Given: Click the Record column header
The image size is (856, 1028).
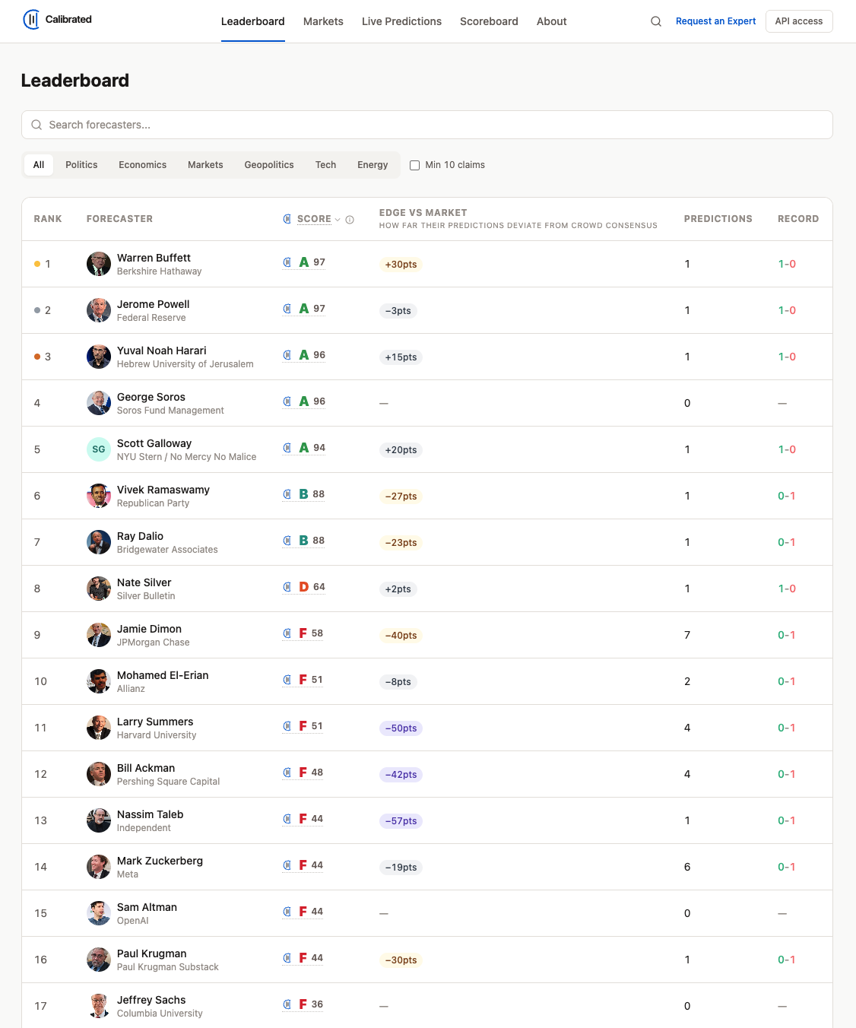Looking at the screenshot, I should point(798,219).
